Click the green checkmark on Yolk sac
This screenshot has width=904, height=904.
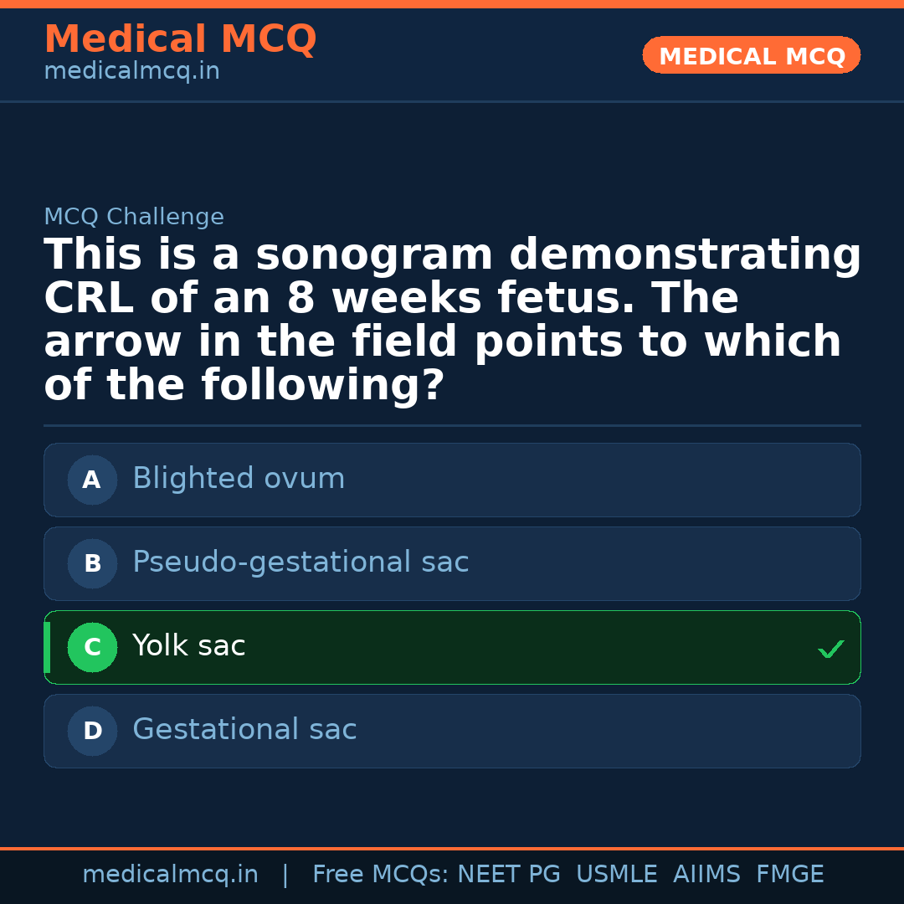point(830,649)
